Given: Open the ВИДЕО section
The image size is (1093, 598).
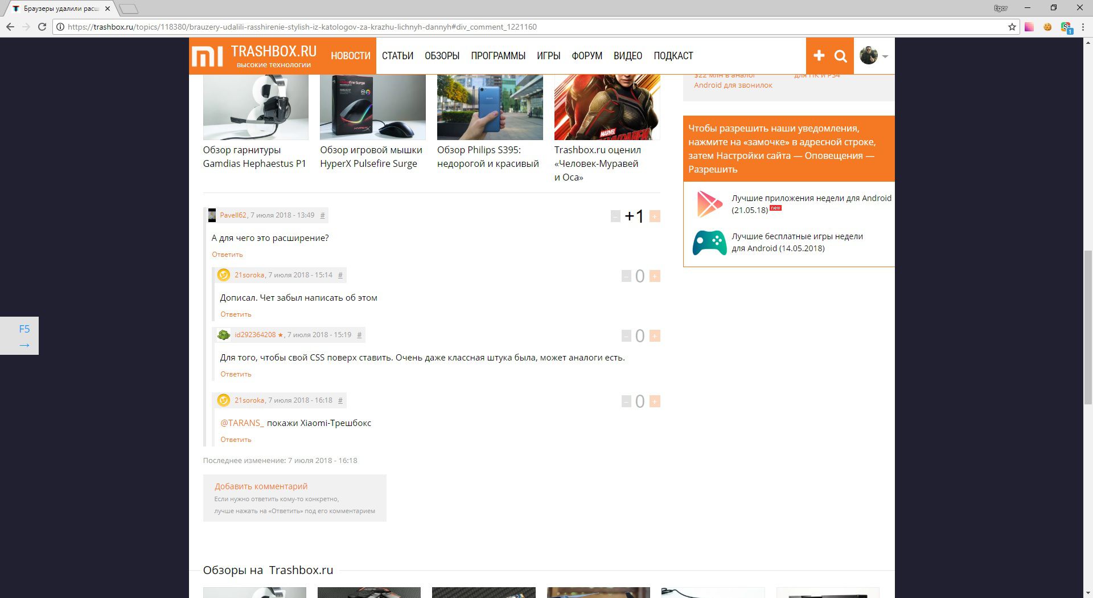Looking at the screenshot, I should pyautogui.click(x=628, y=56).
